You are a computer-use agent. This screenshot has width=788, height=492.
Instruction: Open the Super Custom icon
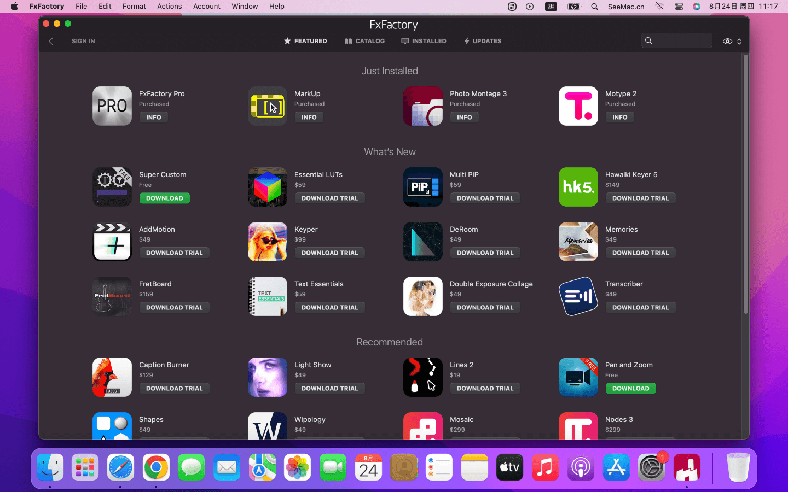(x=112, y=187)
